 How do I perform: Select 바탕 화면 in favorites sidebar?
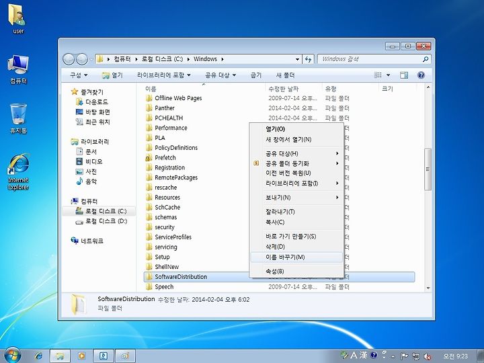pos(93,112)
